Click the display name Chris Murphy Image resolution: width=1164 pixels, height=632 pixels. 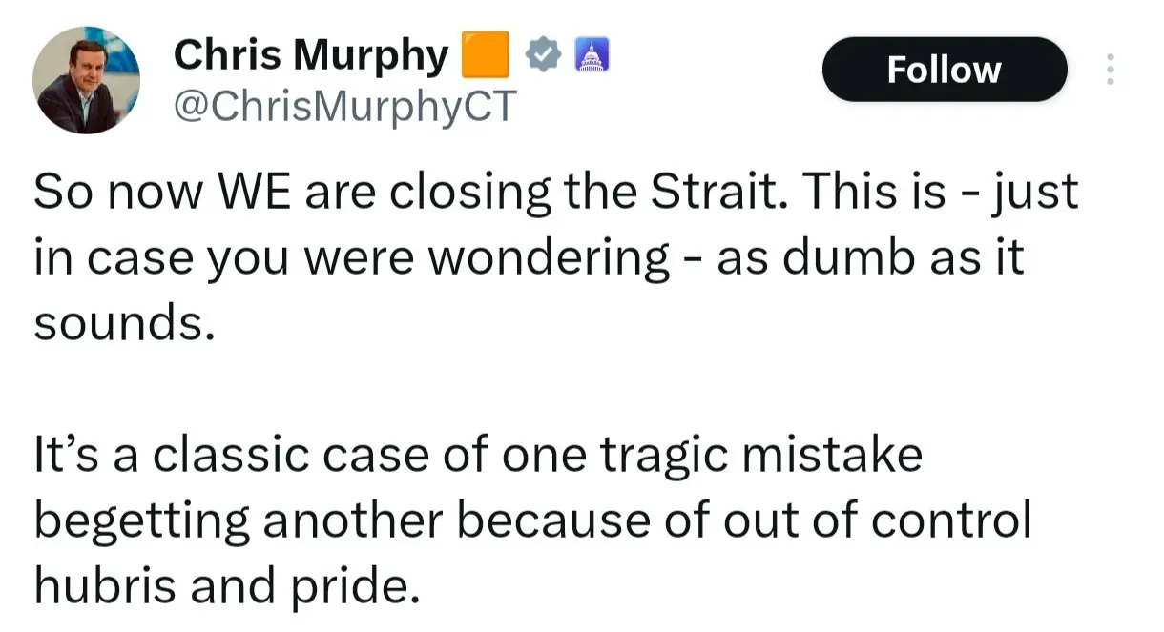310,57
